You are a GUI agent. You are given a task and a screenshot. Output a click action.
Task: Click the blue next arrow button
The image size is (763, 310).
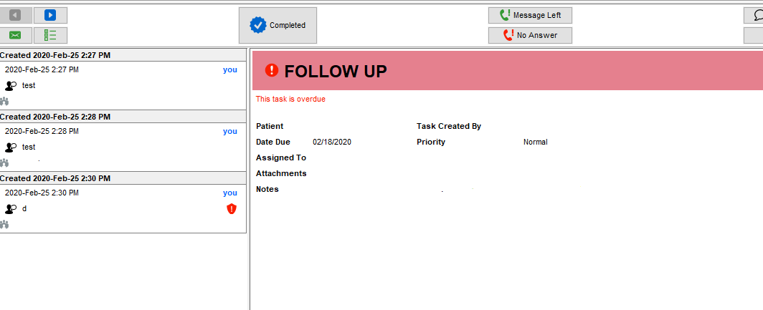[x=50, y=15]
